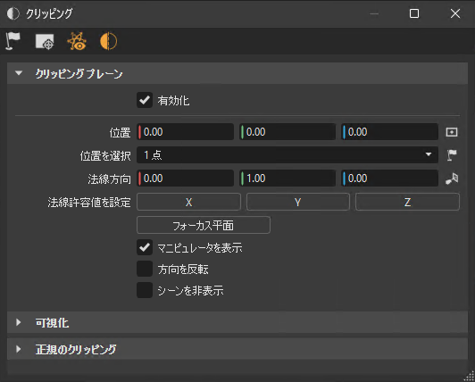Click the X normal button
Image resolution: width=475 pixels, height=382 pixels.
188,202
